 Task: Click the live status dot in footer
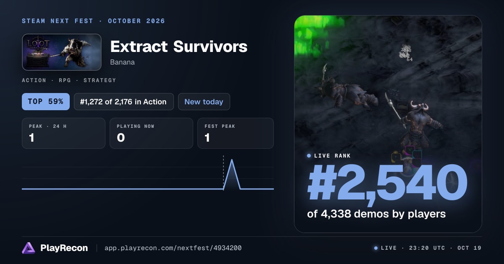[376, 248]
